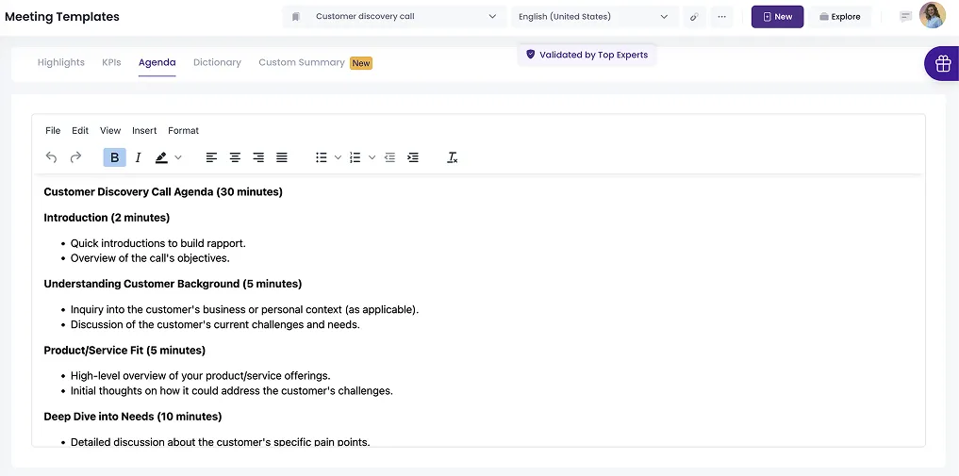This screenshot has width=959, height=476.
Task: Click 'Initial thoughts on how it could address' bullet
Action: pos(232,390)
